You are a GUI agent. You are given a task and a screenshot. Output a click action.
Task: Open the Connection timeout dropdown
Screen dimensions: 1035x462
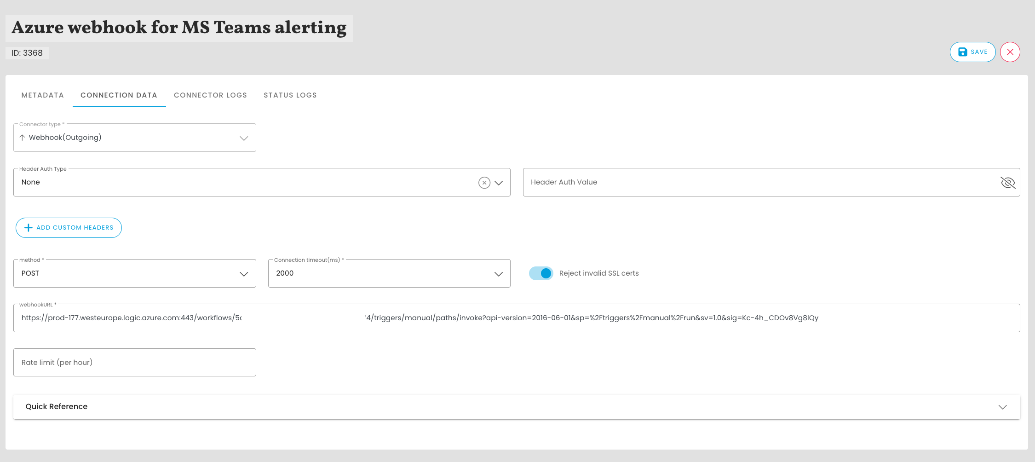[498, 274]
